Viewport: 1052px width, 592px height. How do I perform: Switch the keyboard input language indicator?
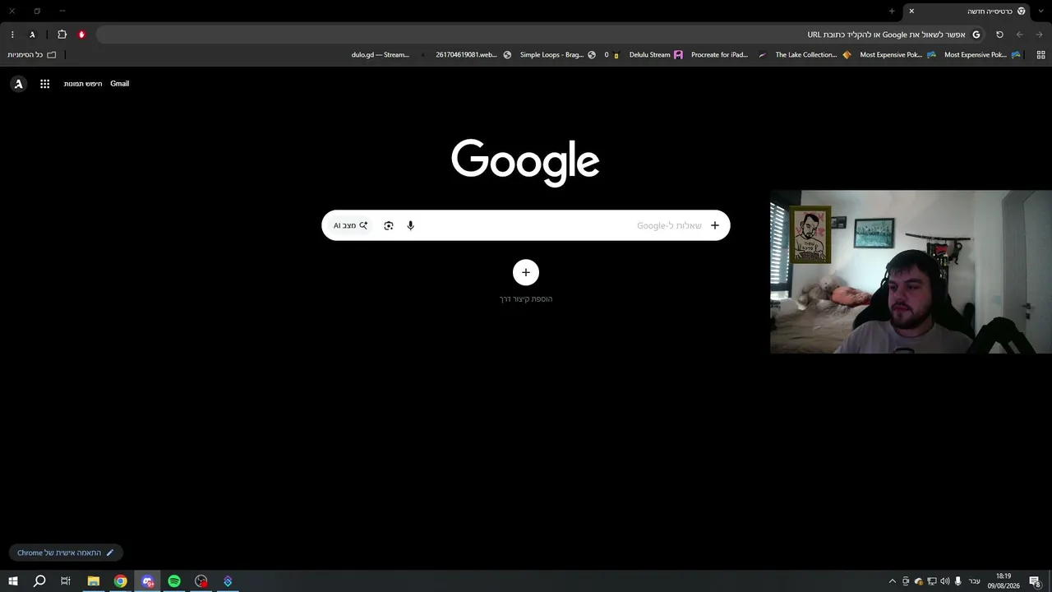pyautogui.click(x=975, y=581)
